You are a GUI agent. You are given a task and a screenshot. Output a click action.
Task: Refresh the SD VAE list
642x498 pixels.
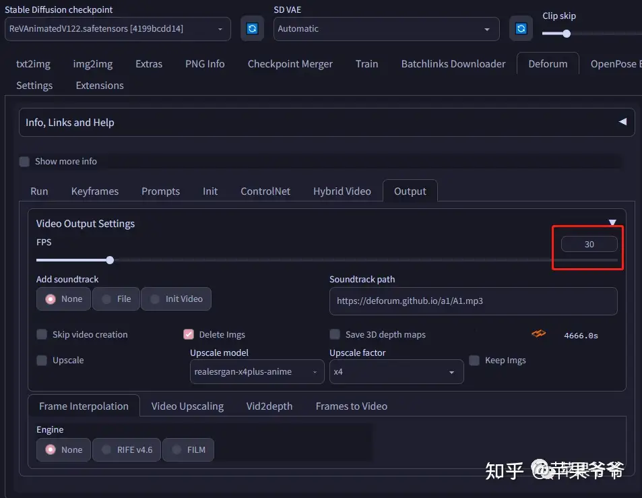click(x=521, y=29)
